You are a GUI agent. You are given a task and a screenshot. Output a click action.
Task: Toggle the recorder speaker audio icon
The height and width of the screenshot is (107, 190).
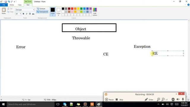178,100
